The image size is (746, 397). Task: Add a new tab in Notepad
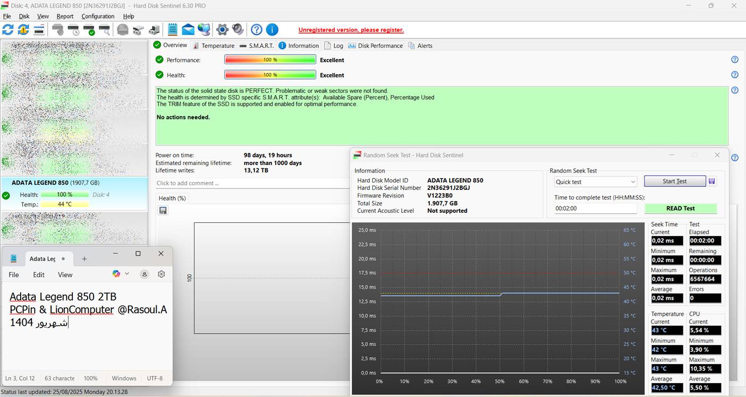(x=84, y=259)
